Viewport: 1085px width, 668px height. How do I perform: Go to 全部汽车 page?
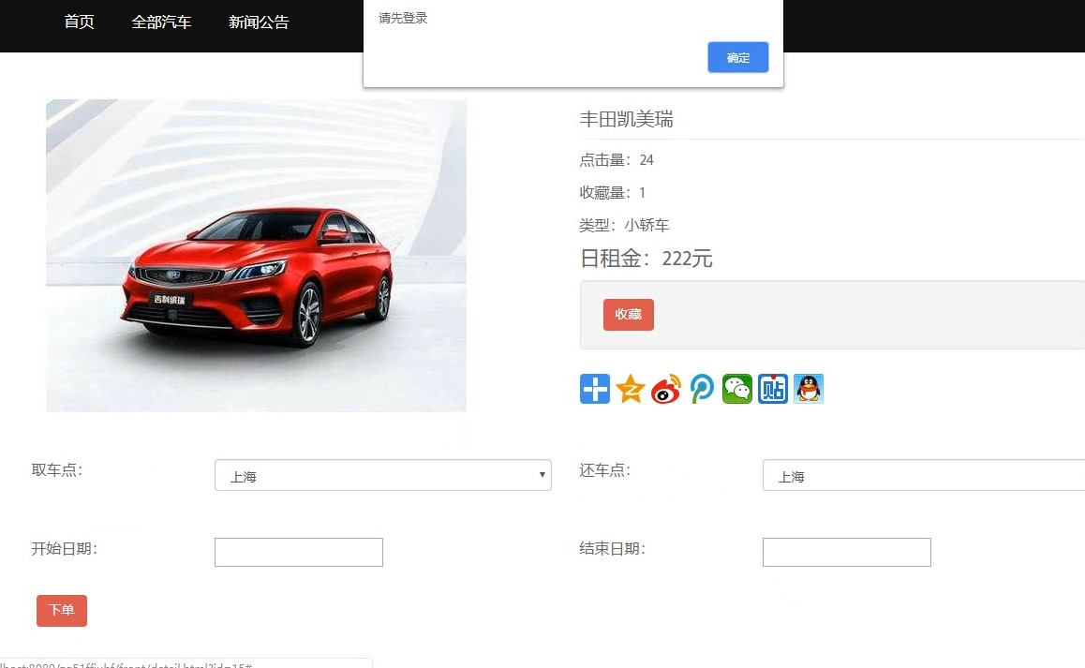pyautogui.click(x=161, y=22)
